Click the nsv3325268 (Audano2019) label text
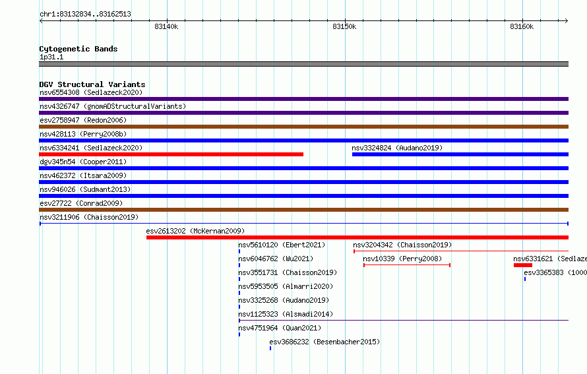587x374 pixels. [x=284, y=300]
